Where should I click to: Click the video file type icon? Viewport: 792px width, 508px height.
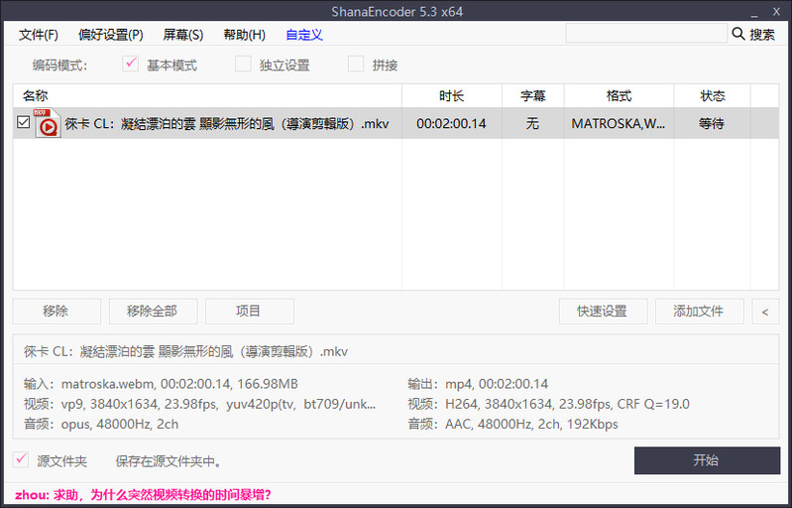[47, 124]
